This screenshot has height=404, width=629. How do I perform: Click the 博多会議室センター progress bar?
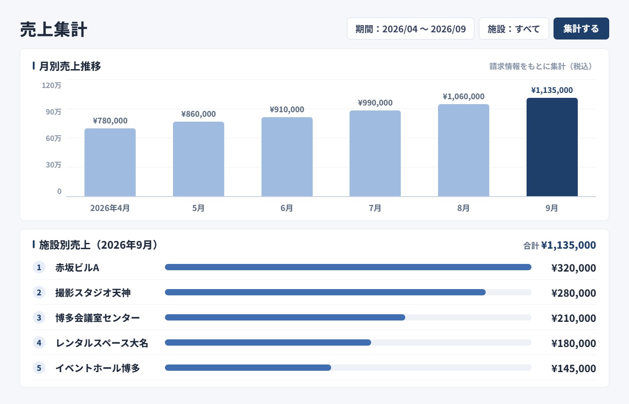348,317
